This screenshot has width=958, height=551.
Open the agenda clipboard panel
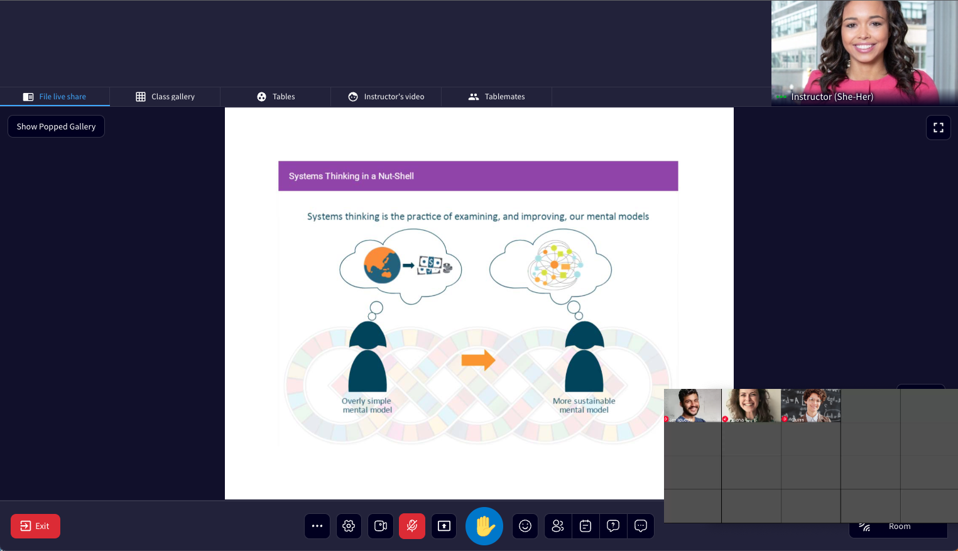point(585,526)
